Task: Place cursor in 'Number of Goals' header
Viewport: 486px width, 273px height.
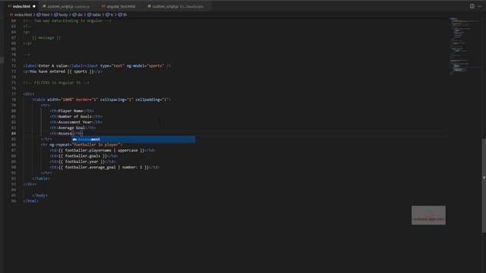Action: [x=75, y=117]
